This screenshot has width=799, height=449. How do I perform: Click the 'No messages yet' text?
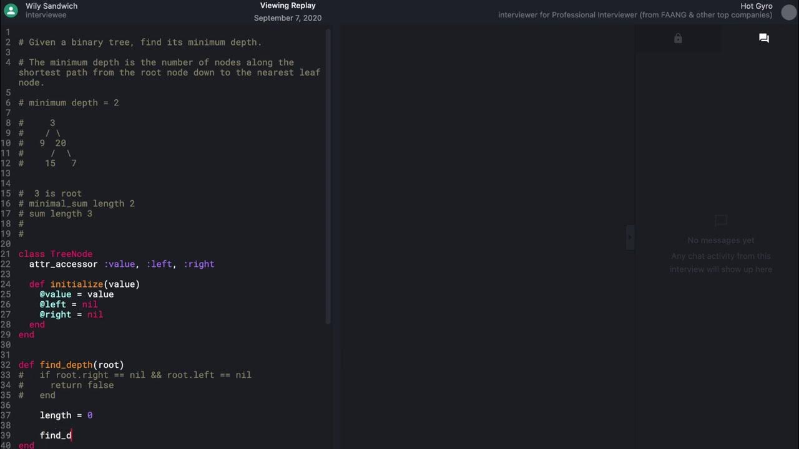[721, 240]
